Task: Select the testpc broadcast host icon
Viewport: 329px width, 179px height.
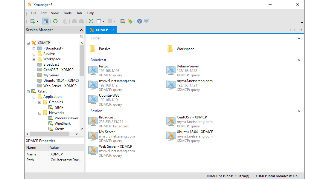Action: pyautogui.click(x=93, y=70)
